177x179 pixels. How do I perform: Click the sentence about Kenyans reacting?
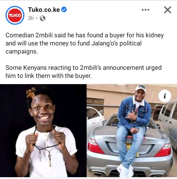(x=84, y=72)
